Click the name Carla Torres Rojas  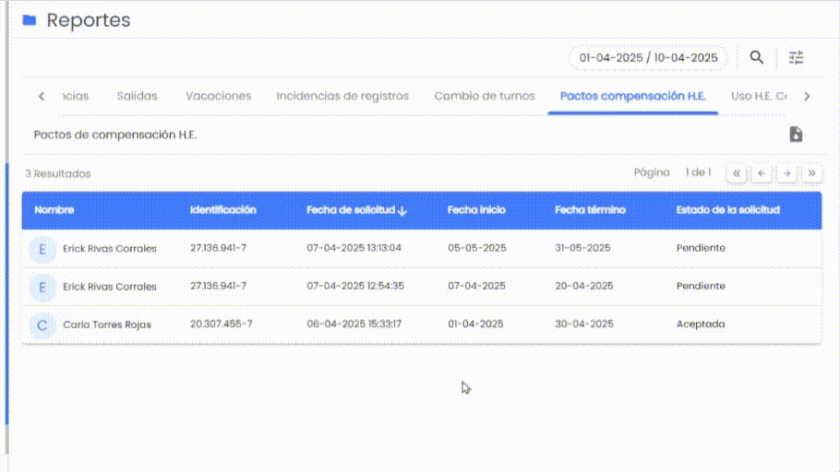(107, 324)
